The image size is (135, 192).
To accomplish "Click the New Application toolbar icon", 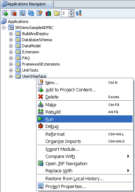I will [5, 13].
